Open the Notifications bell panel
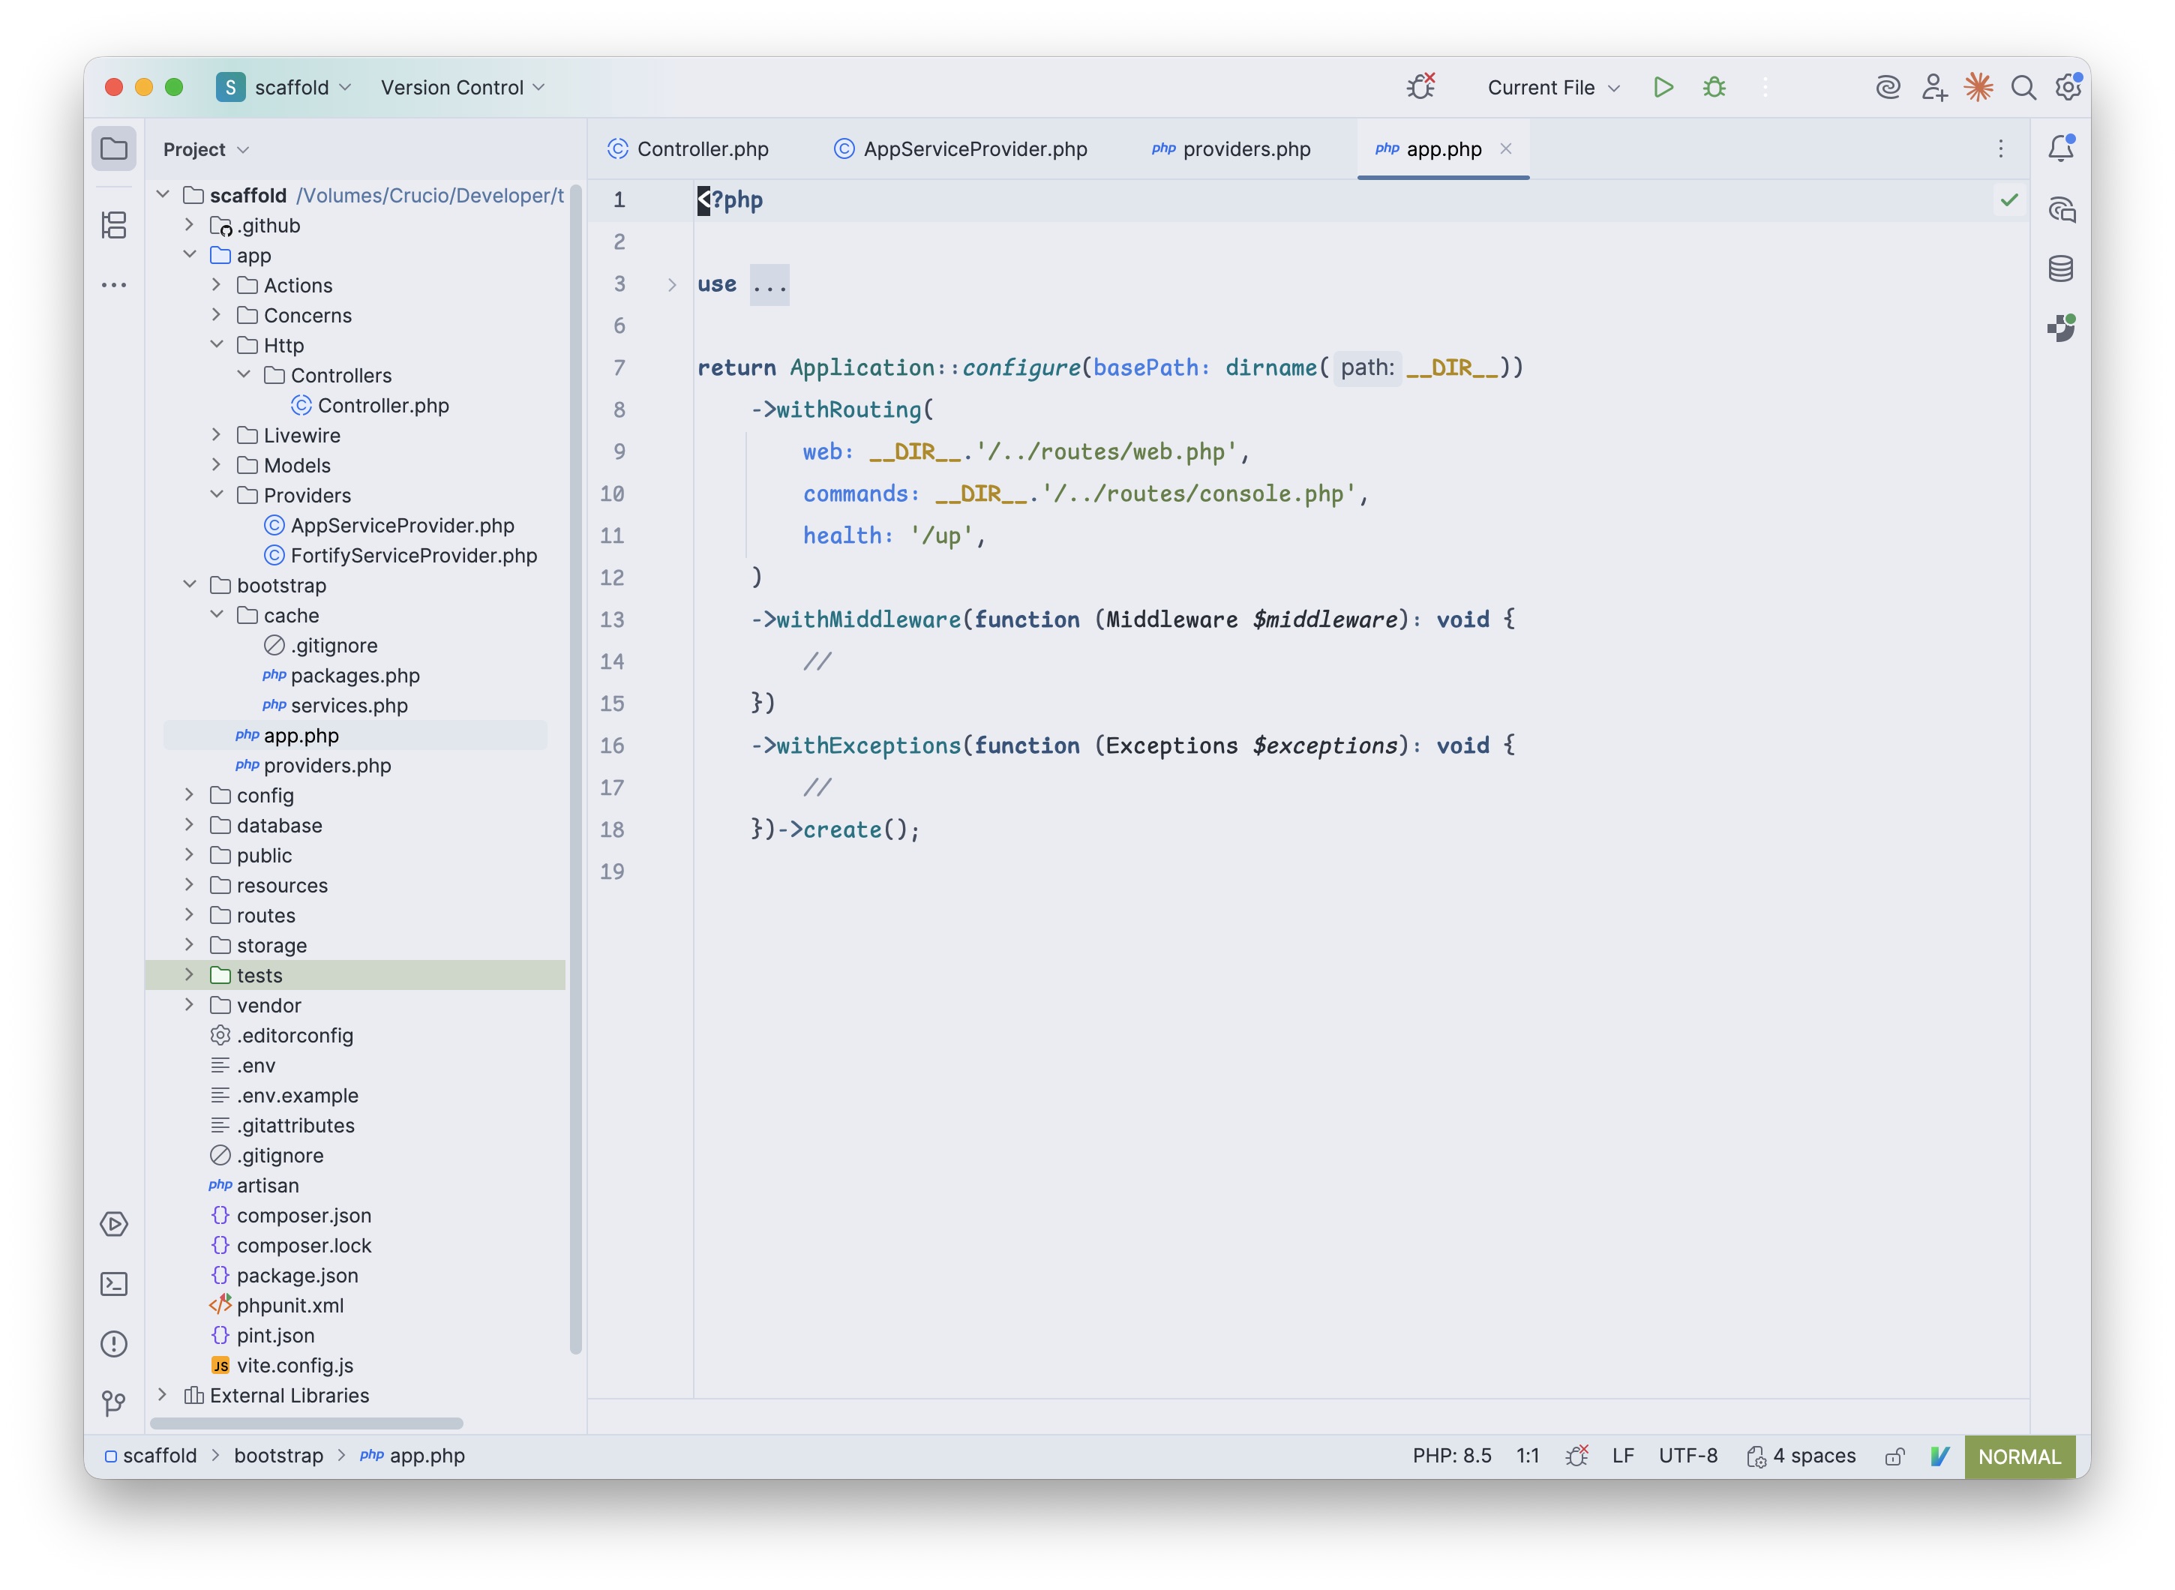 point(2060,148)
